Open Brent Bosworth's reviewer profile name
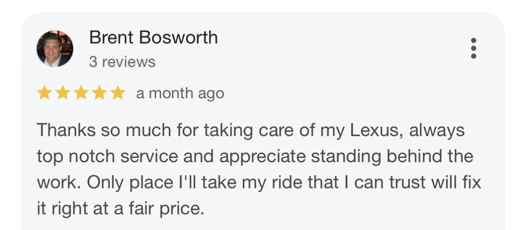The image size is (526, 230). [x=153, y=38]
